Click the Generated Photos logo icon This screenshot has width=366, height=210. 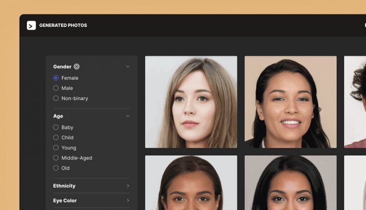point(31,25)
